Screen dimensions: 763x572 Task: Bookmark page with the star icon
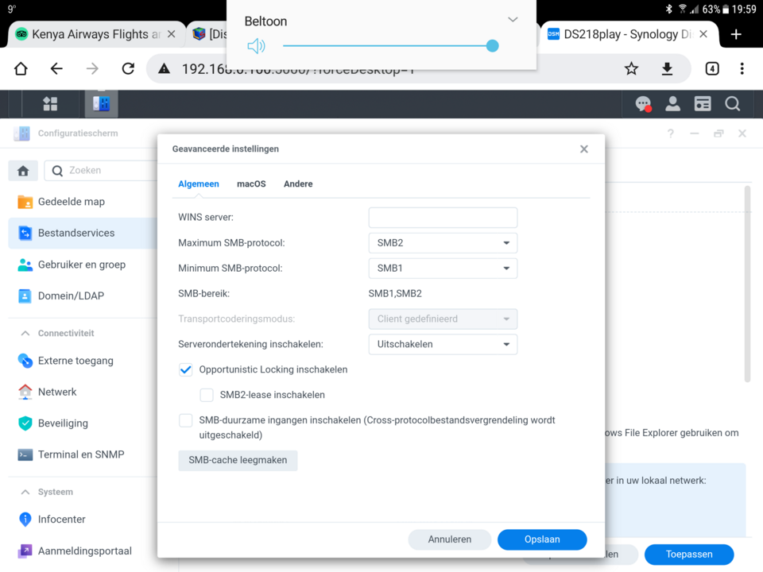[631, 69]
